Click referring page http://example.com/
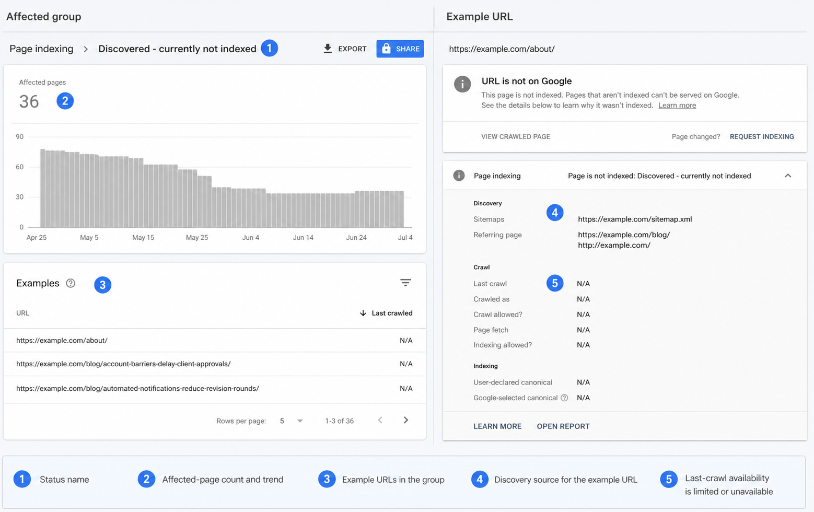This screenshot has height=512, width=814. 614,245
